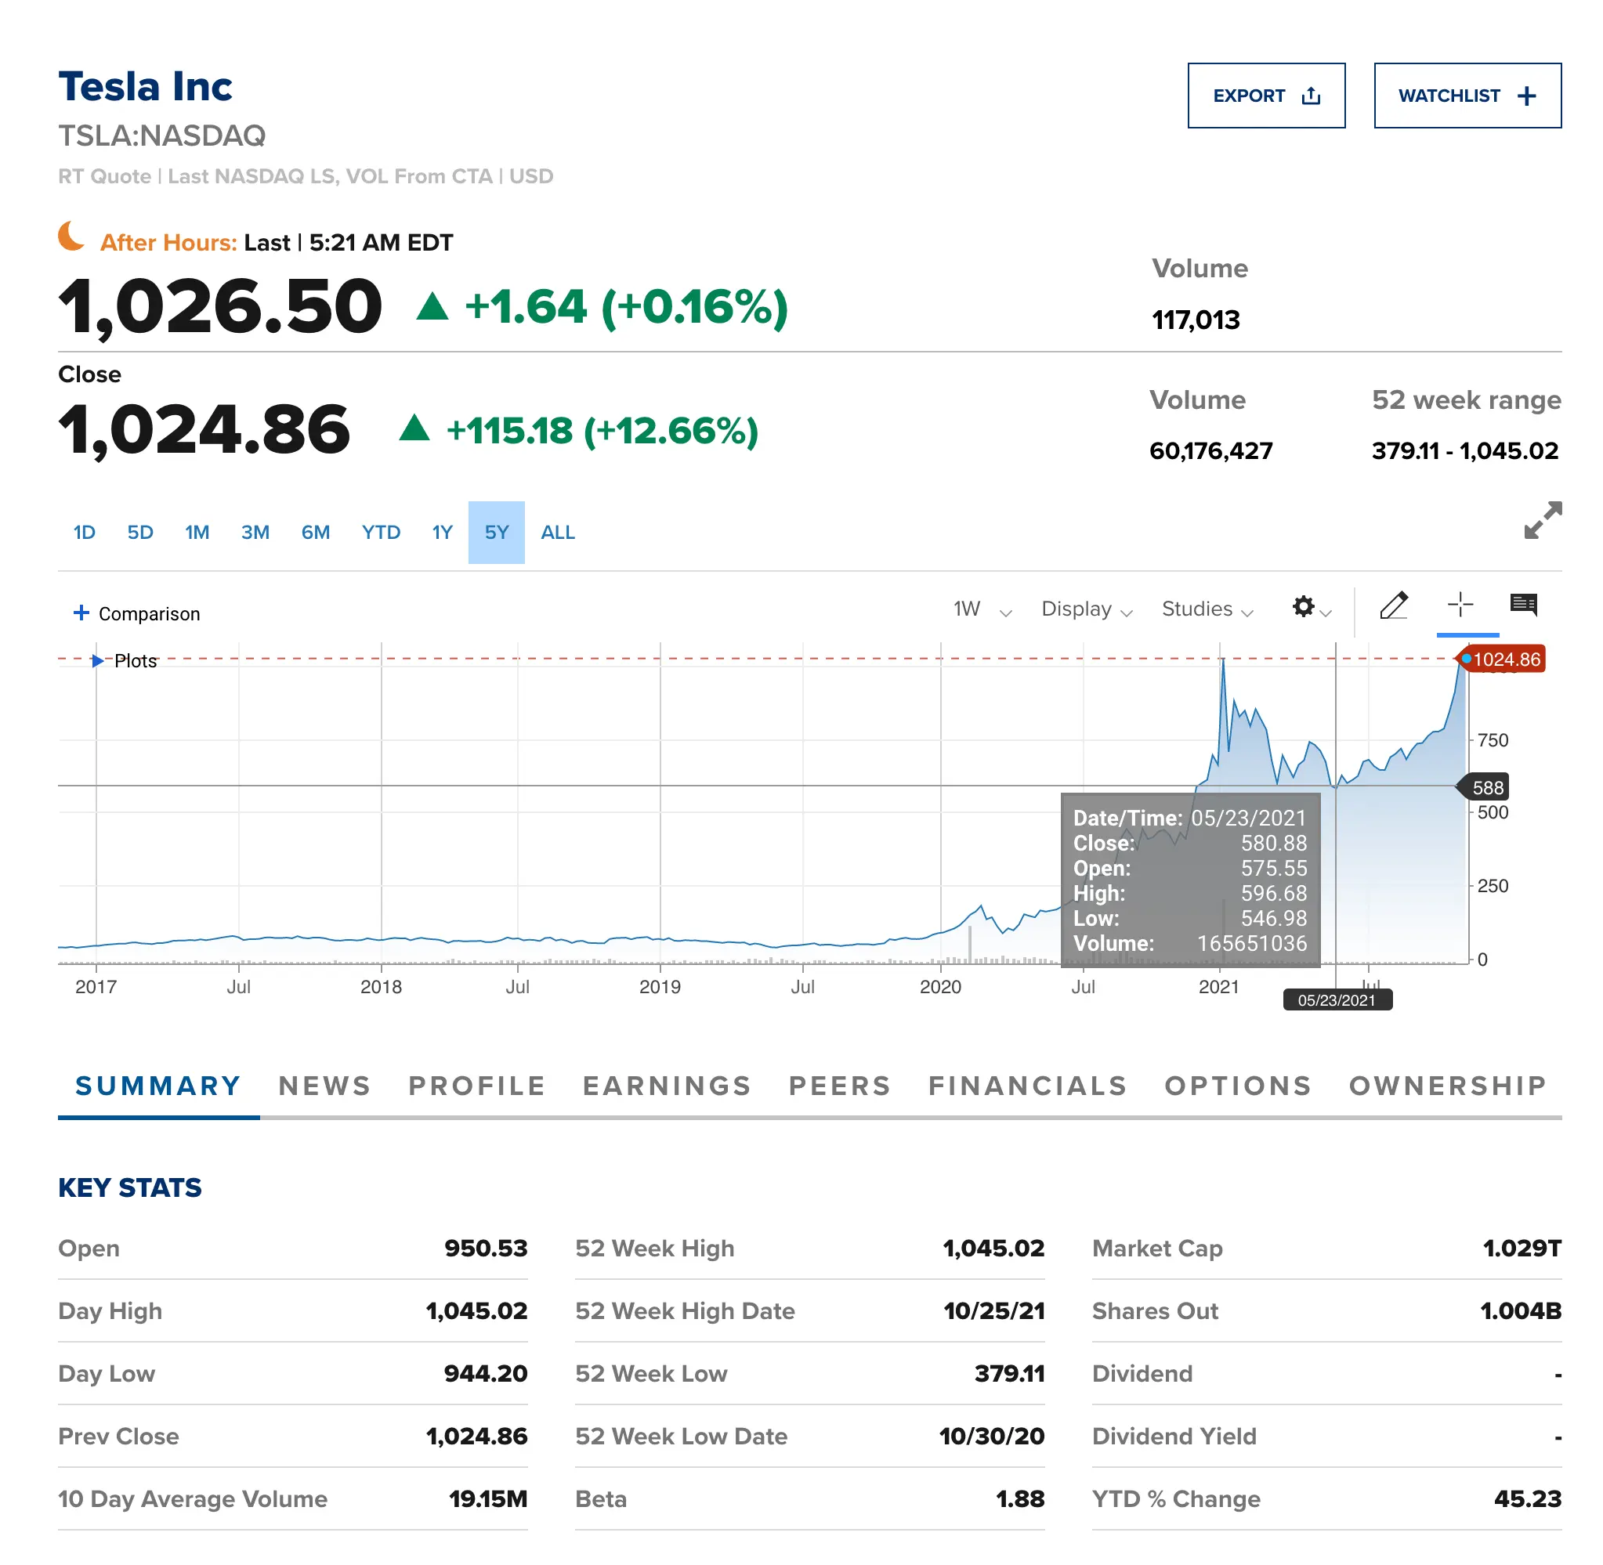Toggle the crosshair tool
This screenshot has width=1603, height=1565.
pyautogui.click(x=1460, y=604)
